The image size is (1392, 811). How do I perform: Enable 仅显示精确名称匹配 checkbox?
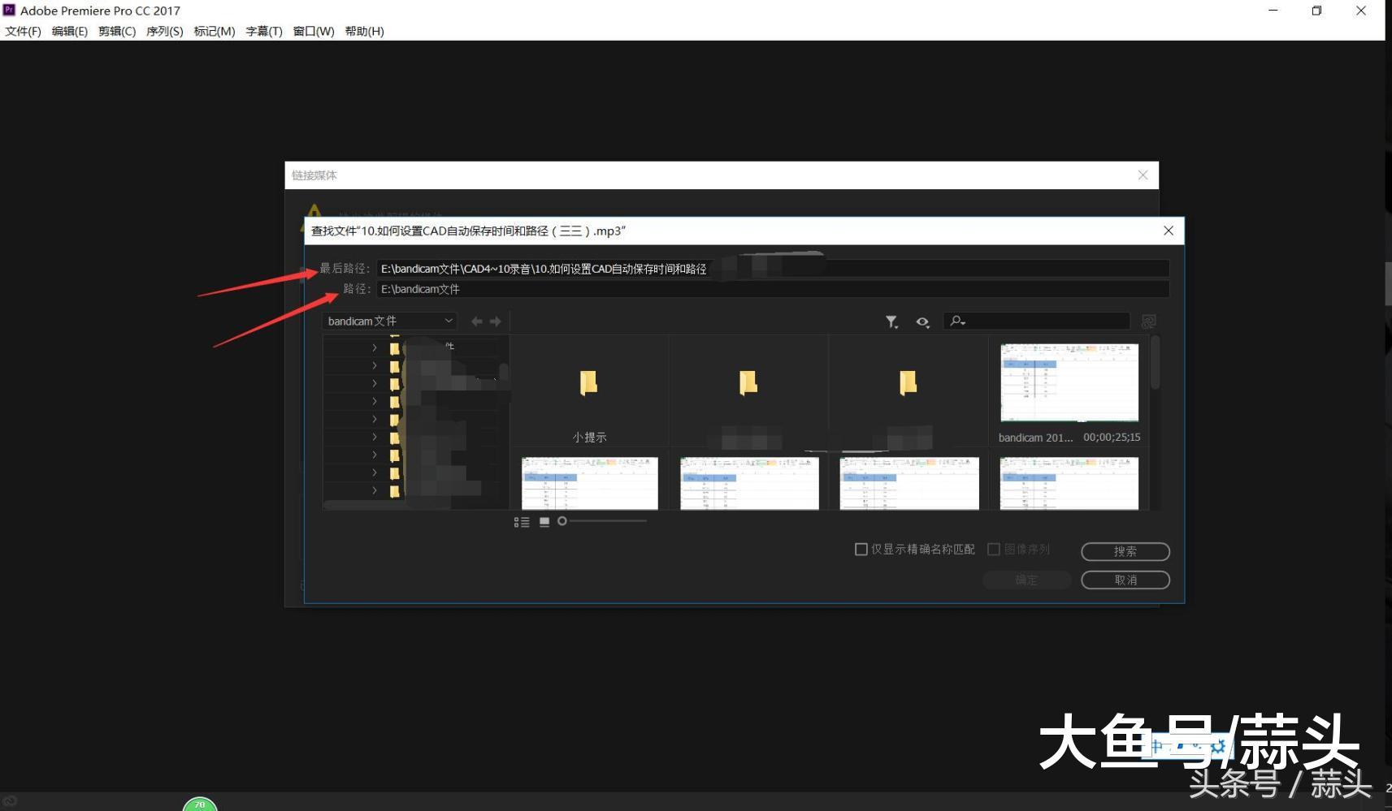pos(861,550)
